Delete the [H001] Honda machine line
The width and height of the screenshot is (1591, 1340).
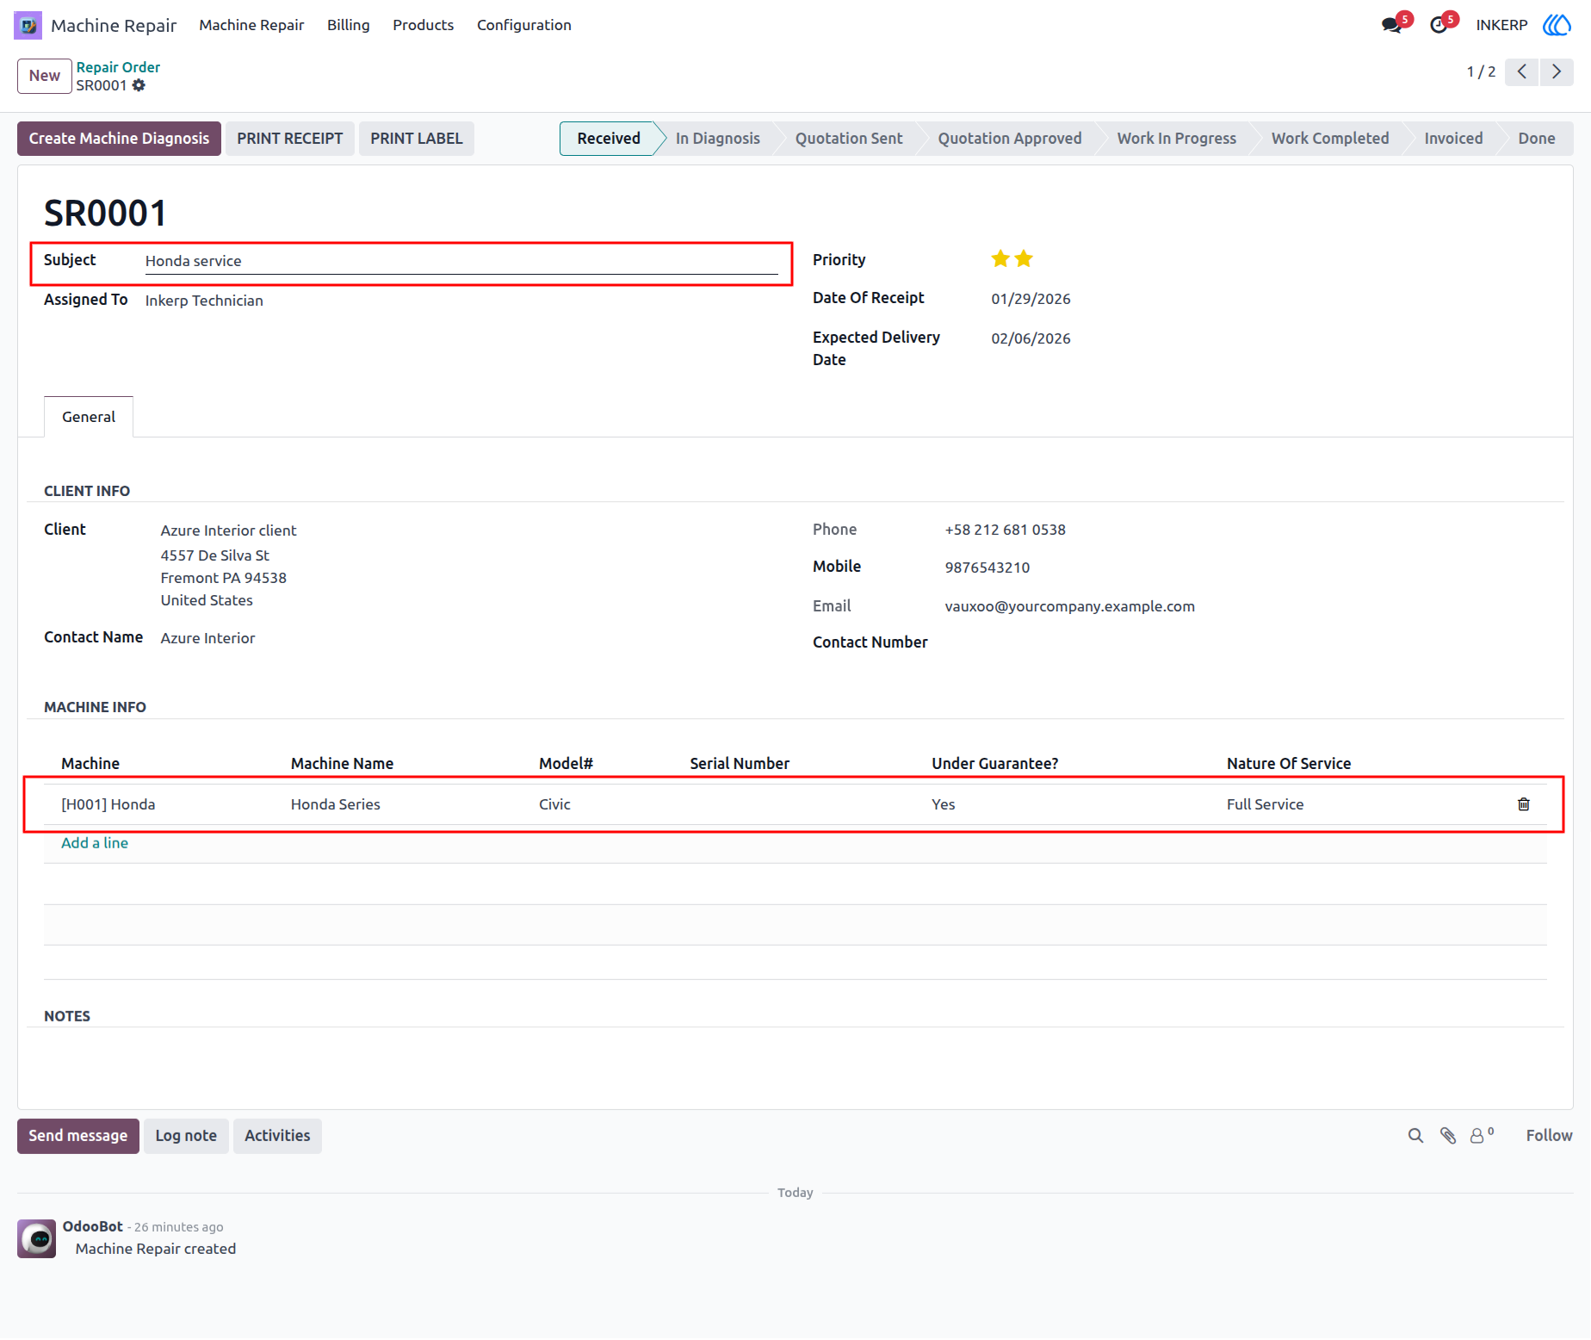(x=1524, y=803)
